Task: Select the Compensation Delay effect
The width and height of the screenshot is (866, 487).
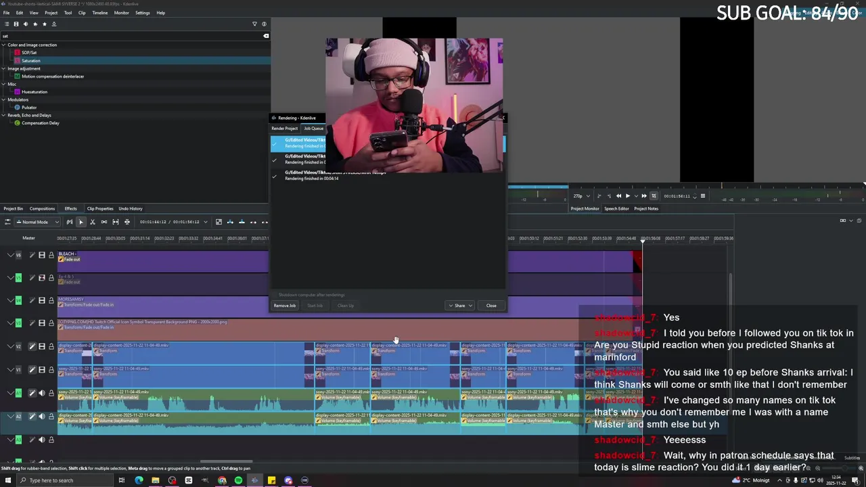Action: (40, 123)
